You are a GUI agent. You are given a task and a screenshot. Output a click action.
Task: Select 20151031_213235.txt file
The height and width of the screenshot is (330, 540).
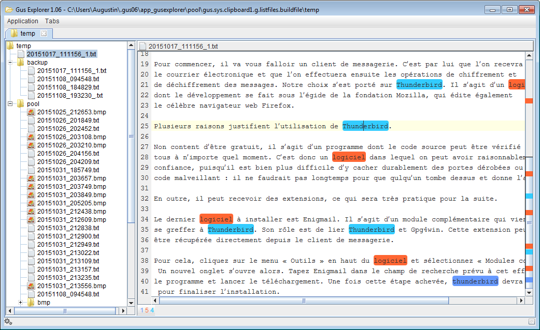click(68, 277)
